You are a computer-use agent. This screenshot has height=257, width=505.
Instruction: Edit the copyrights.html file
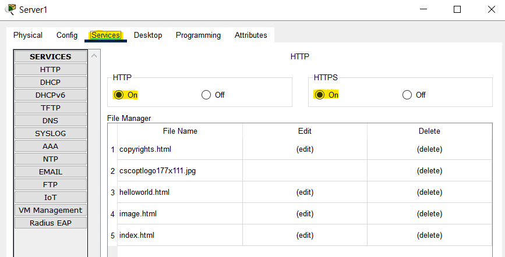[x=305, y=149]
